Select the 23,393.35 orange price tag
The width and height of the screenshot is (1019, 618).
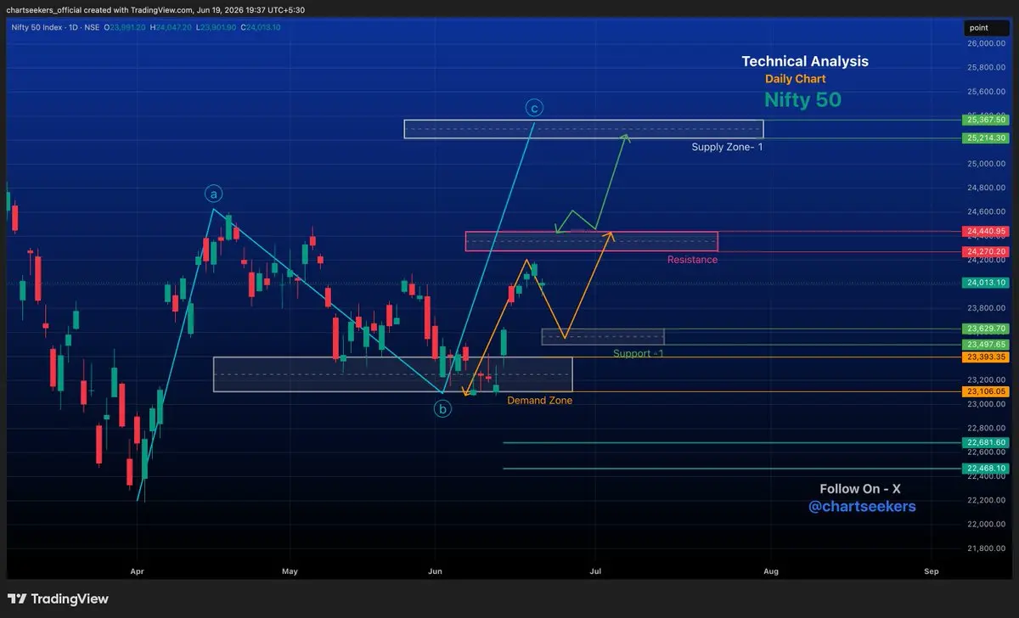point(985,357)
